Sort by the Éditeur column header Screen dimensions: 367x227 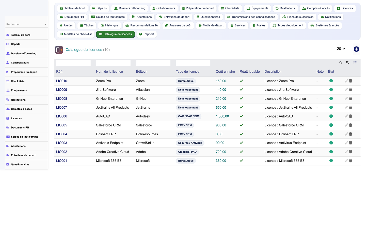click(x=141, y=72)
